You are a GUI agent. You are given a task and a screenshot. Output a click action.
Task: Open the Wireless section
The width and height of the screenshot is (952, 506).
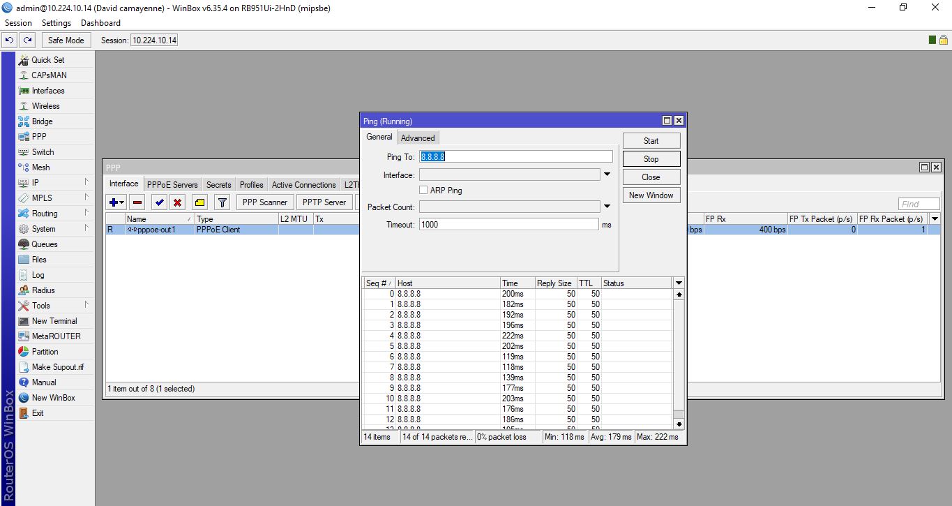(x=45, y=106)
